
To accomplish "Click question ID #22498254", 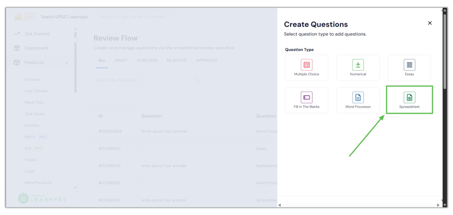I will coord(109,166).
